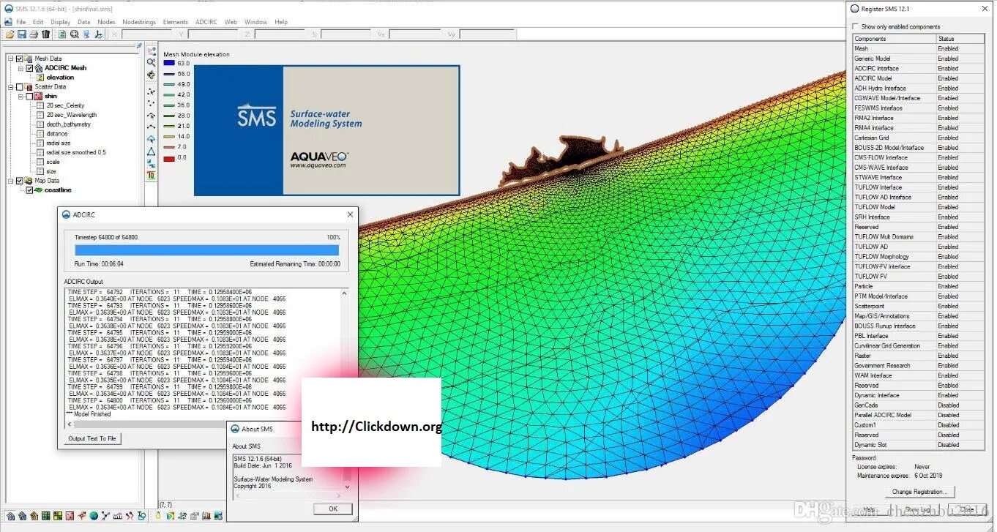Click the Open file toolbar icon

[x=10, y=34]
